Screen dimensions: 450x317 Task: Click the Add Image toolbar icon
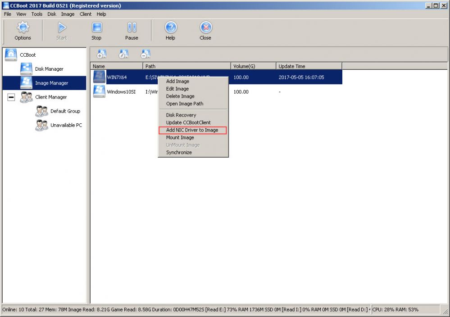(x=102, y=54)
